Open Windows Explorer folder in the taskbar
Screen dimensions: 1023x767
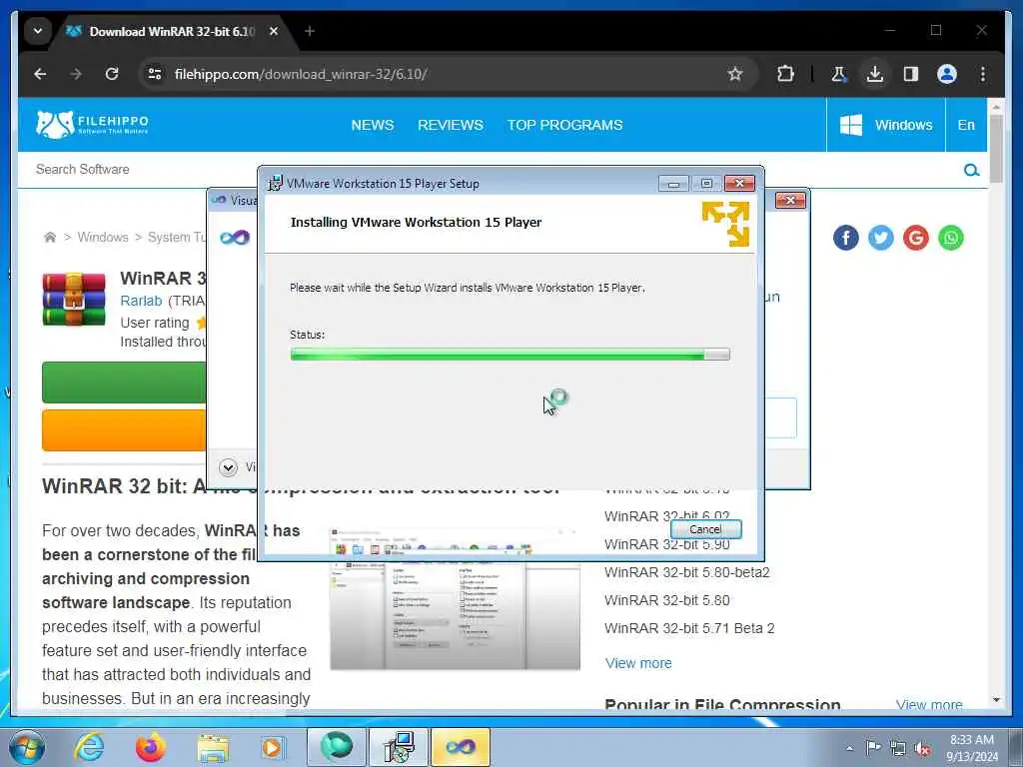pos(213,747)
